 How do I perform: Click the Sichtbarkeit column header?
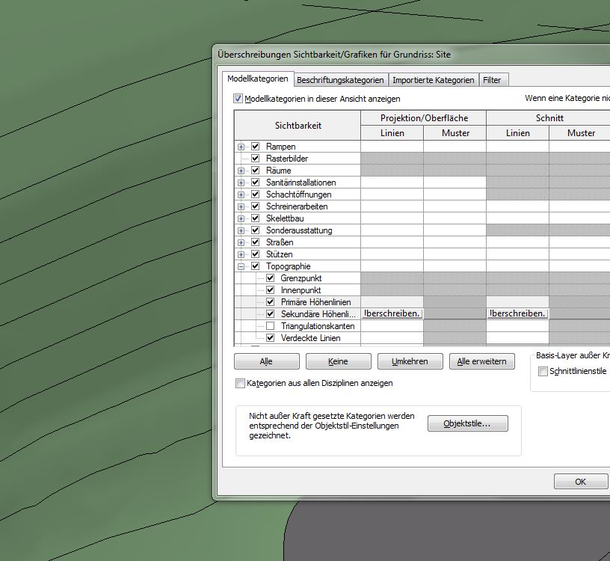click(298, 126)
